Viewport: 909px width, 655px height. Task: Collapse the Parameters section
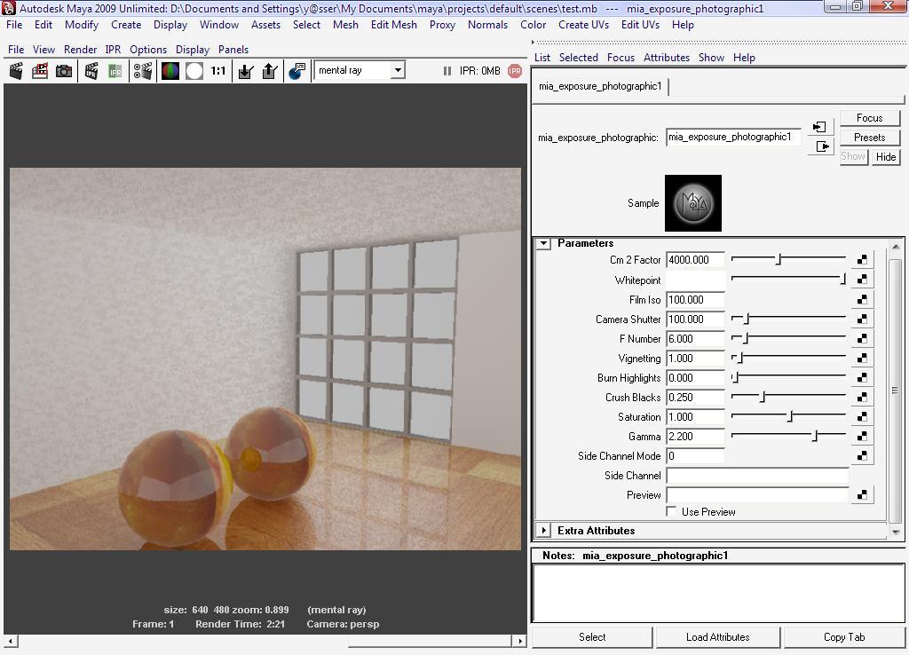(543, 243)
